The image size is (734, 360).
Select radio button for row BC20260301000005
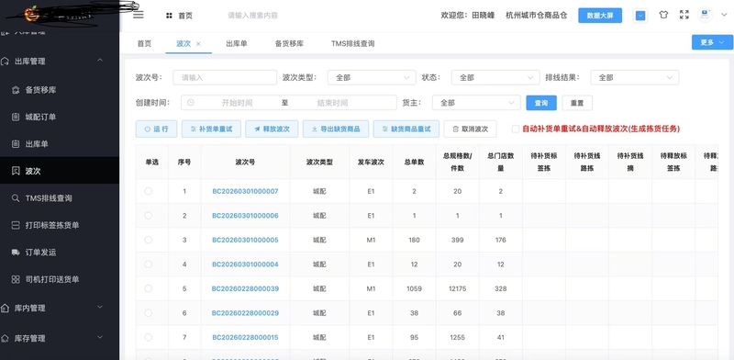tap(149, 240)
